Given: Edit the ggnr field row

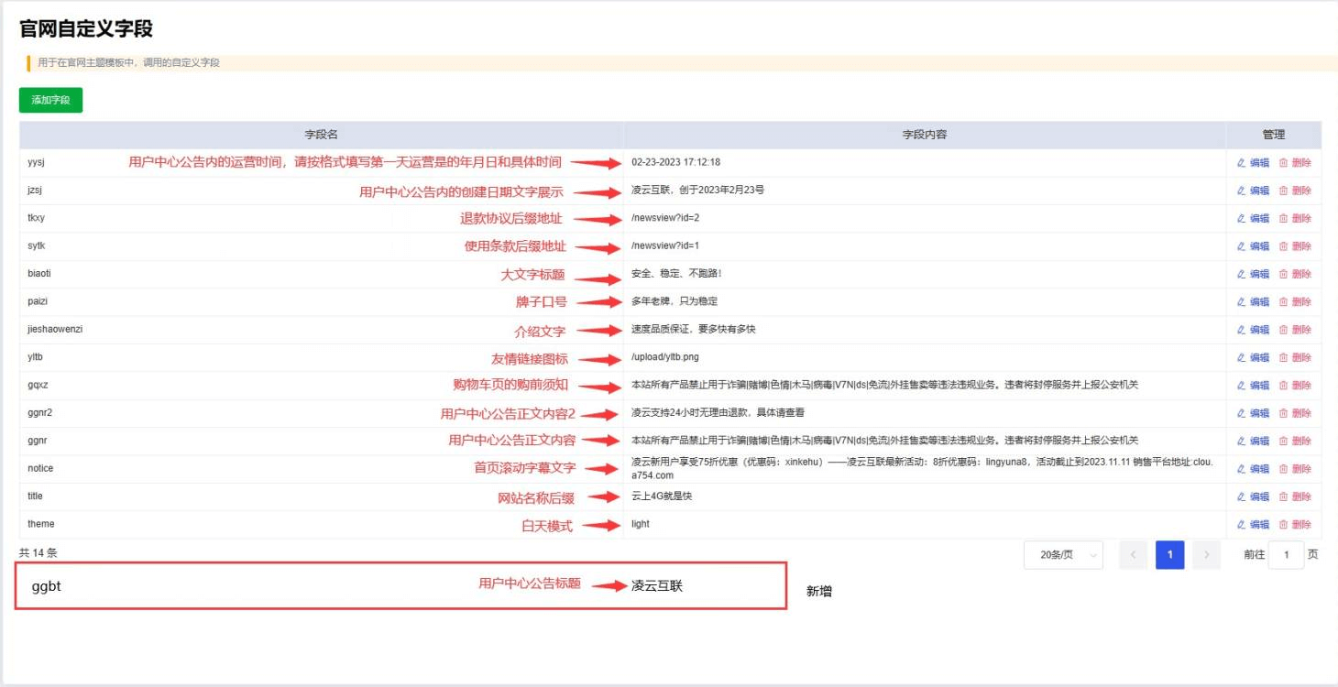Looking at the screenshot, I should [x=1253, y=441].
